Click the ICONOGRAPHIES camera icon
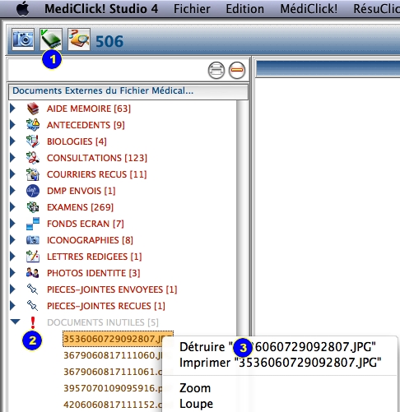This screenshot has width=400, height=412. (x=33, y=240)
